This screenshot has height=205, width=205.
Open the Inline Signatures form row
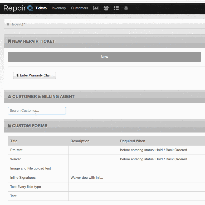pyautogui.click(x=106, y=178)
